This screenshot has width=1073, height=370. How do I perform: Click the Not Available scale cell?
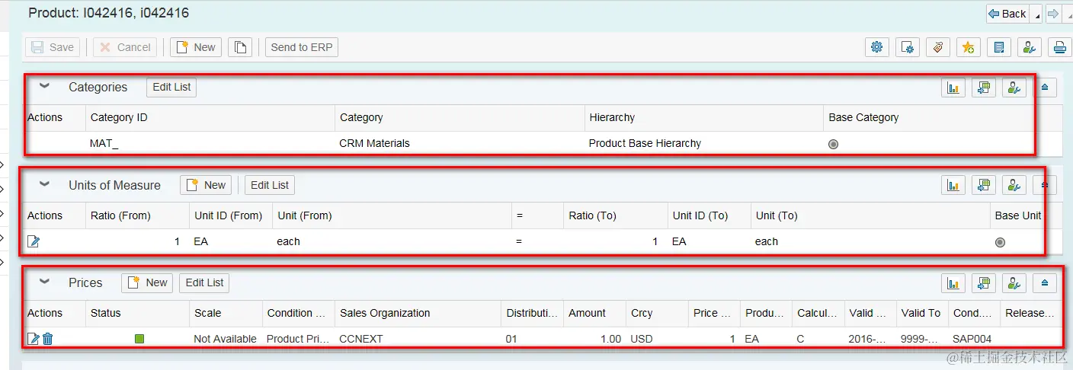click(x=225, y=339)
